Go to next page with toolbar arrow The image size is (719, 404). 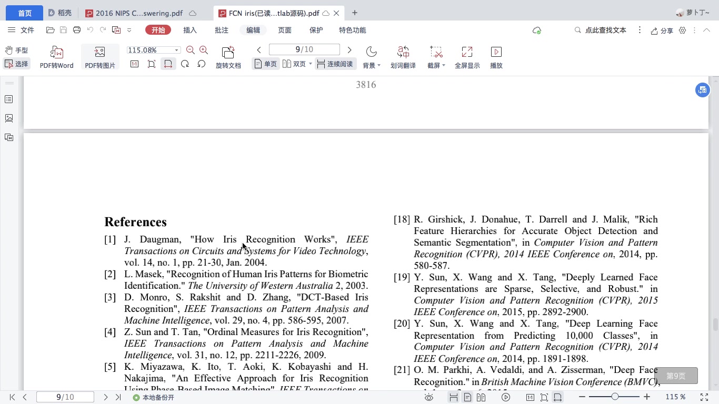point(349,50)
